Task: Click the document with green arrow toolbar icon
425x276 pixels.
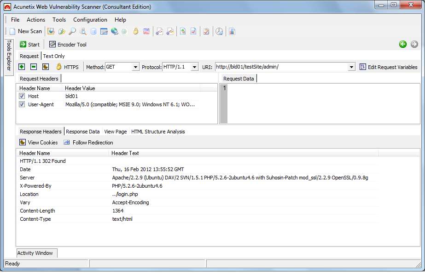Action: point(183,31)
